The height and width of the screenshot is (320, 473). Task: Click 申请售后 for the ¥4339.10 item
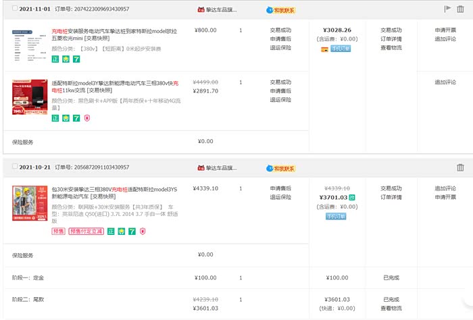(x=280, y=188)
